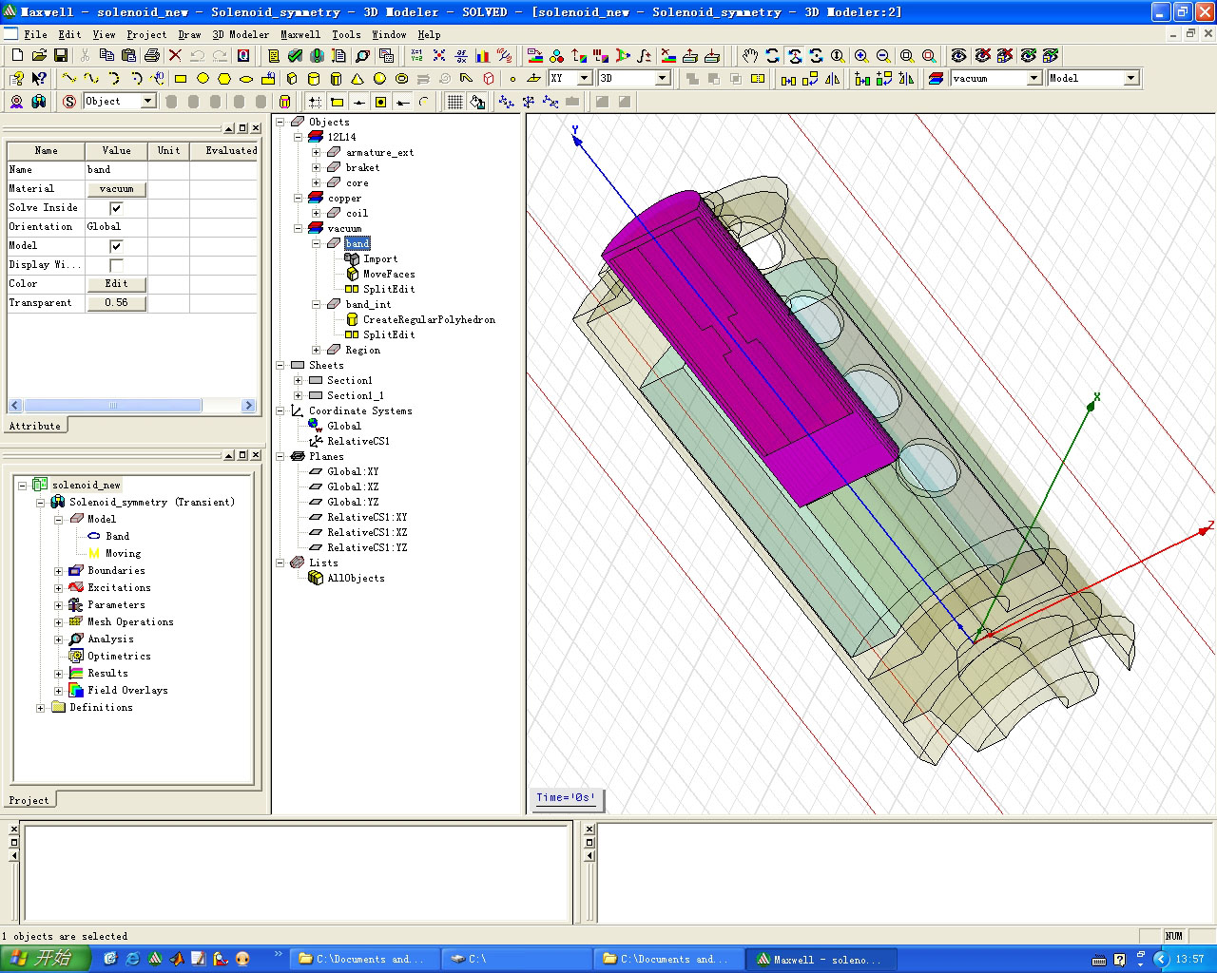The width and height of the screenshot is (1217, 973).
Task: Click the red X Delete icon
Action: click(x=175, y=56)
